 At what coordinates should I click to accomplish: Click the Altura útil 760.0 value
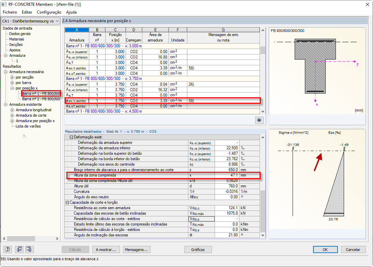(x=228, y=186)
